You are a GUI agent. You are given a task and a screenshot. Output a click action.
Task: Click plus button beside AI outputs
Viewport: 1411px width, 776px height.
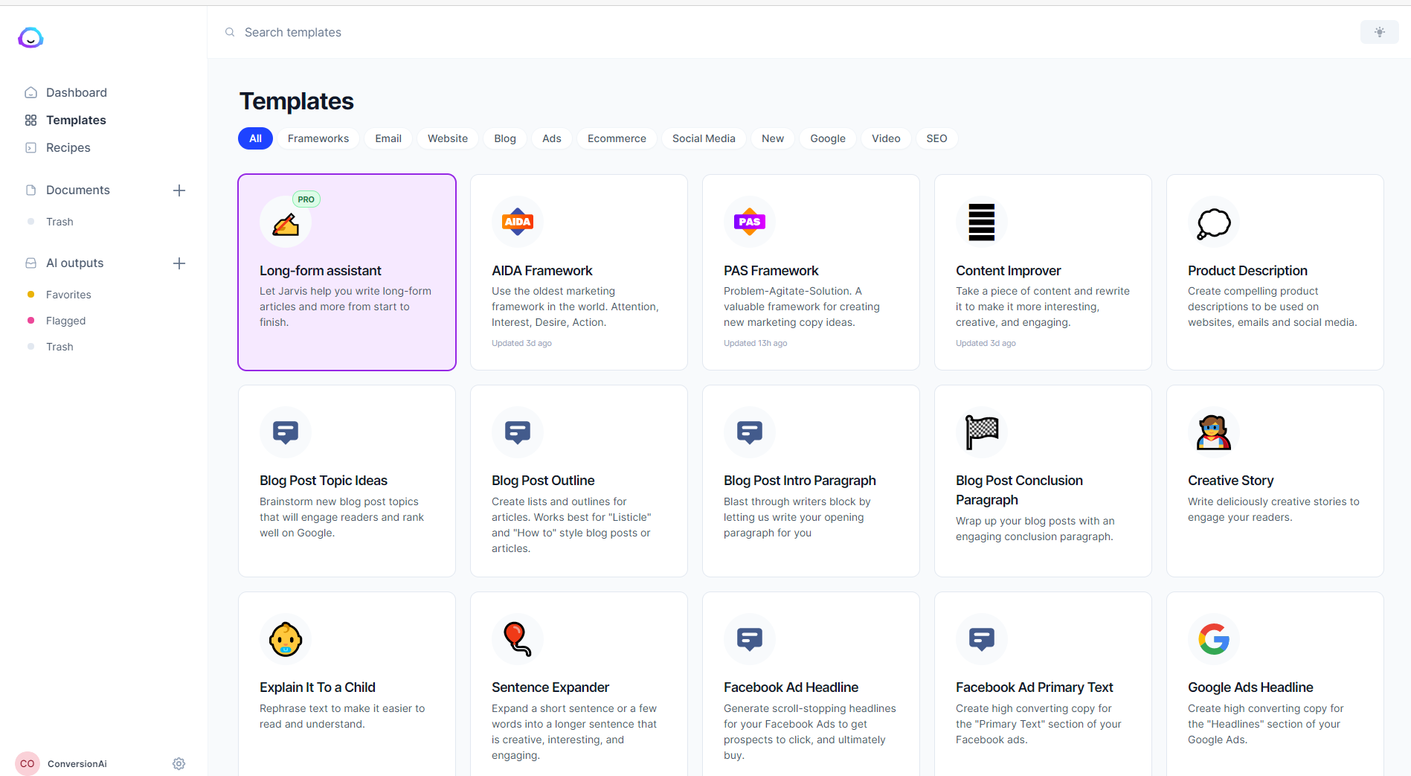click(x=179, y=263)
